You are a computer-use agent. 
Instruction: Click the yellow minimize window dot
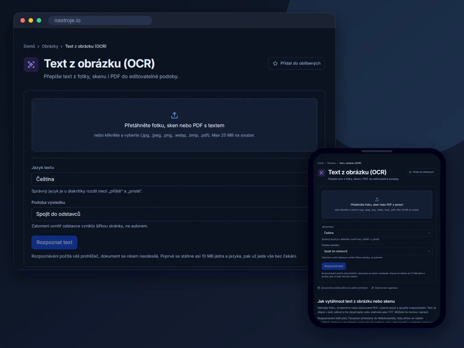pos(31,20)
